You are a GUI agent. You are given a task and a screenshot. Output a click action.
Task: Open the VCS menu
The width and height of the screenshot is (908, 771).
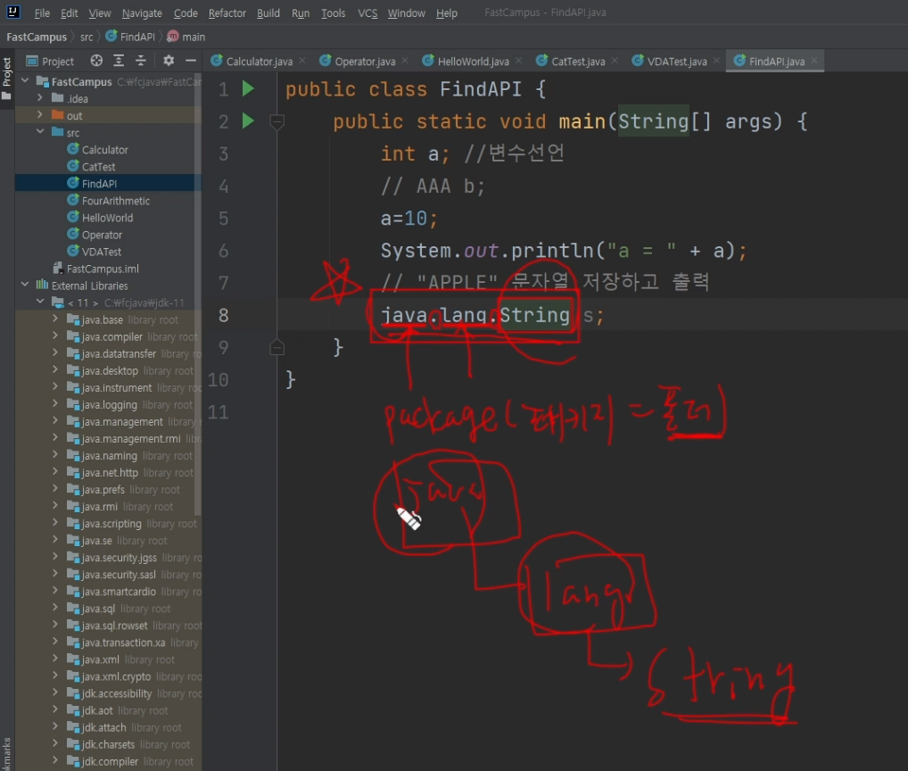pyautogui.click(x=367, y=12)
